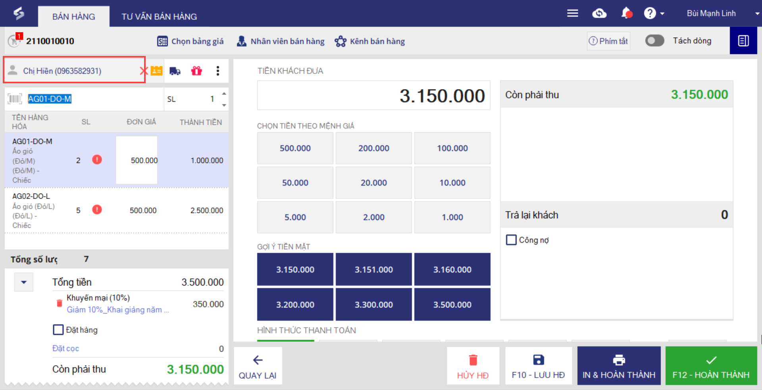Image resolution: width=762 pixels, height=390 pixels.
Task: Open the notifications bell
Action: [x=627, y=13]
